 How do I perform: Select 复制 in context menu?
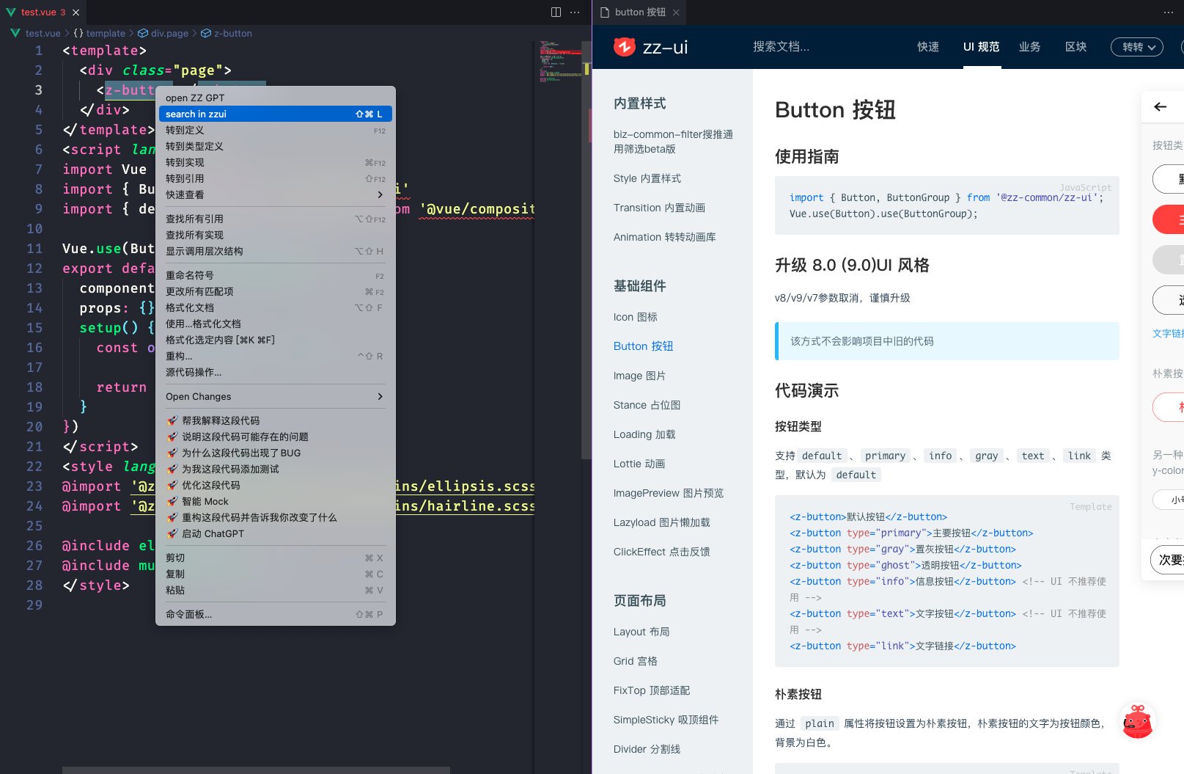(276, 574)
